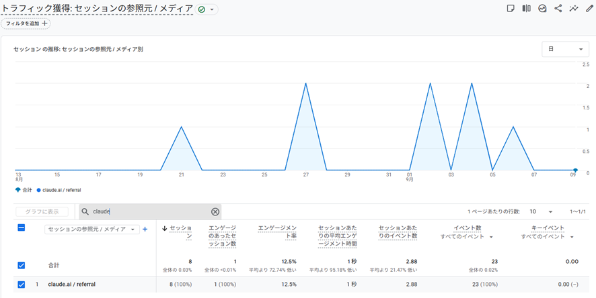The height and width of the screenshot is (298, 596).
Task: Open the compare columns icon
Action: pos(526,9)
